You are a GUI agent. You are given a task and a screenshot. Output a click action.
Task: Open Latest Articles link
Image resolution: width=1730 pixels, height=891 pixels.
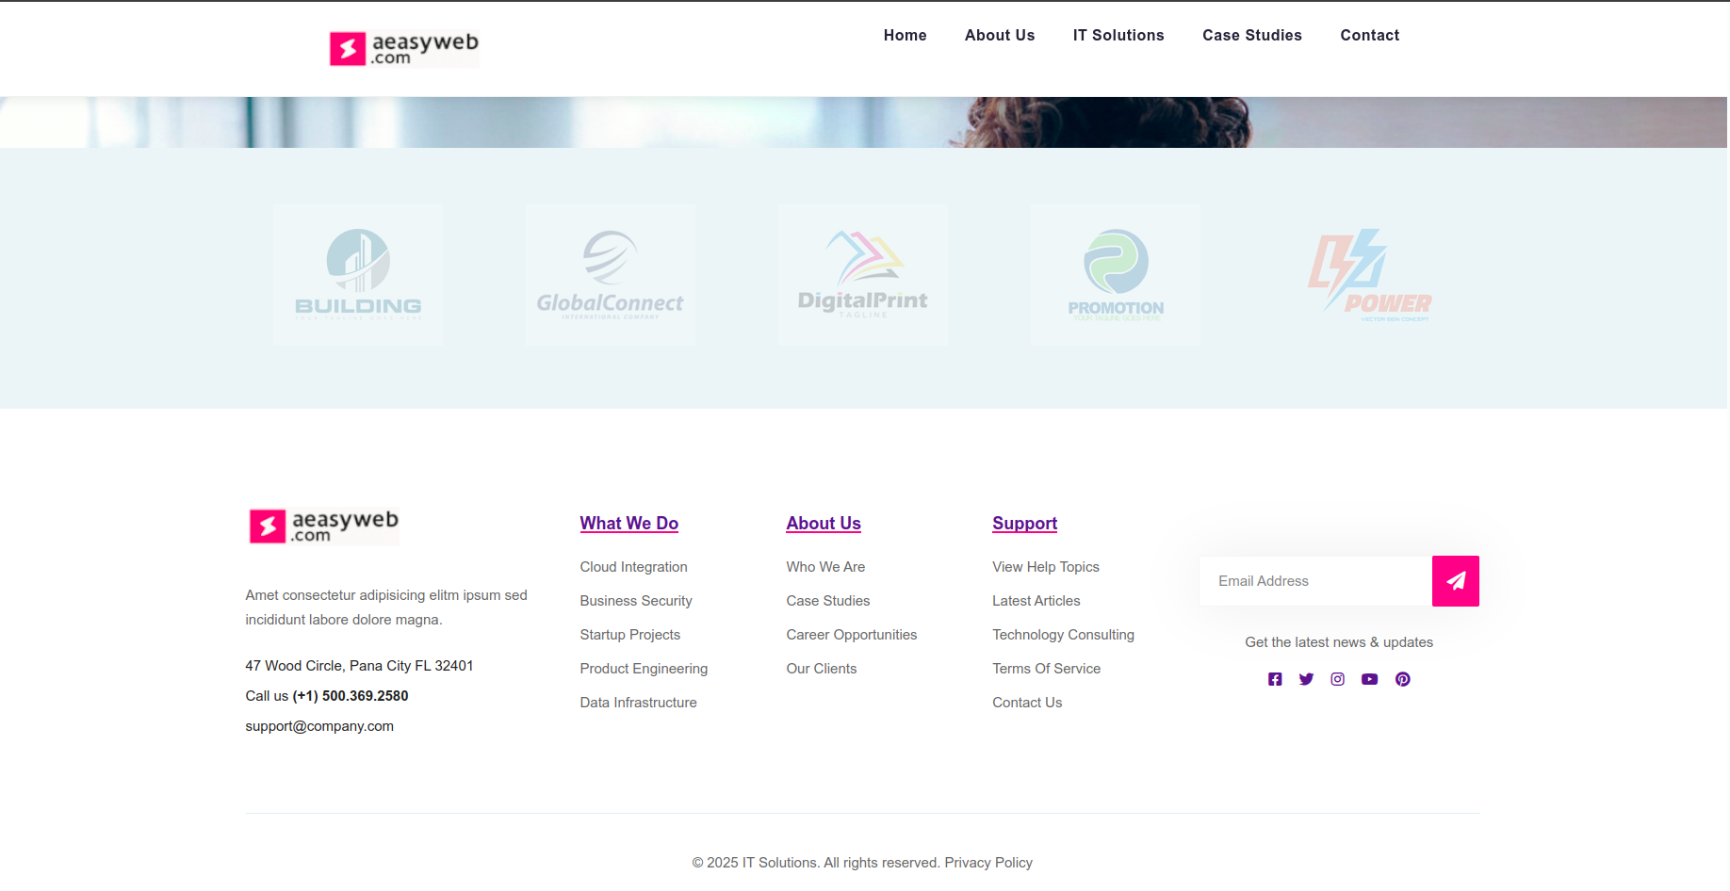click(x=1036, y=601)
